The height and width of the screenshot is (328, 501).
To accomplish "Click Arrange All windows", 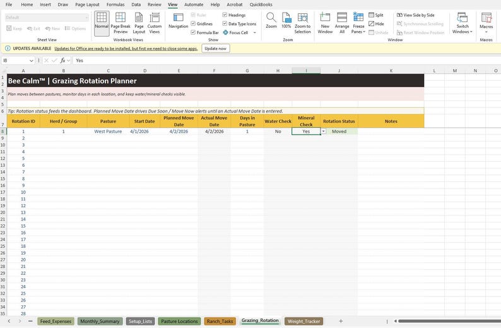I will point(342,23).
